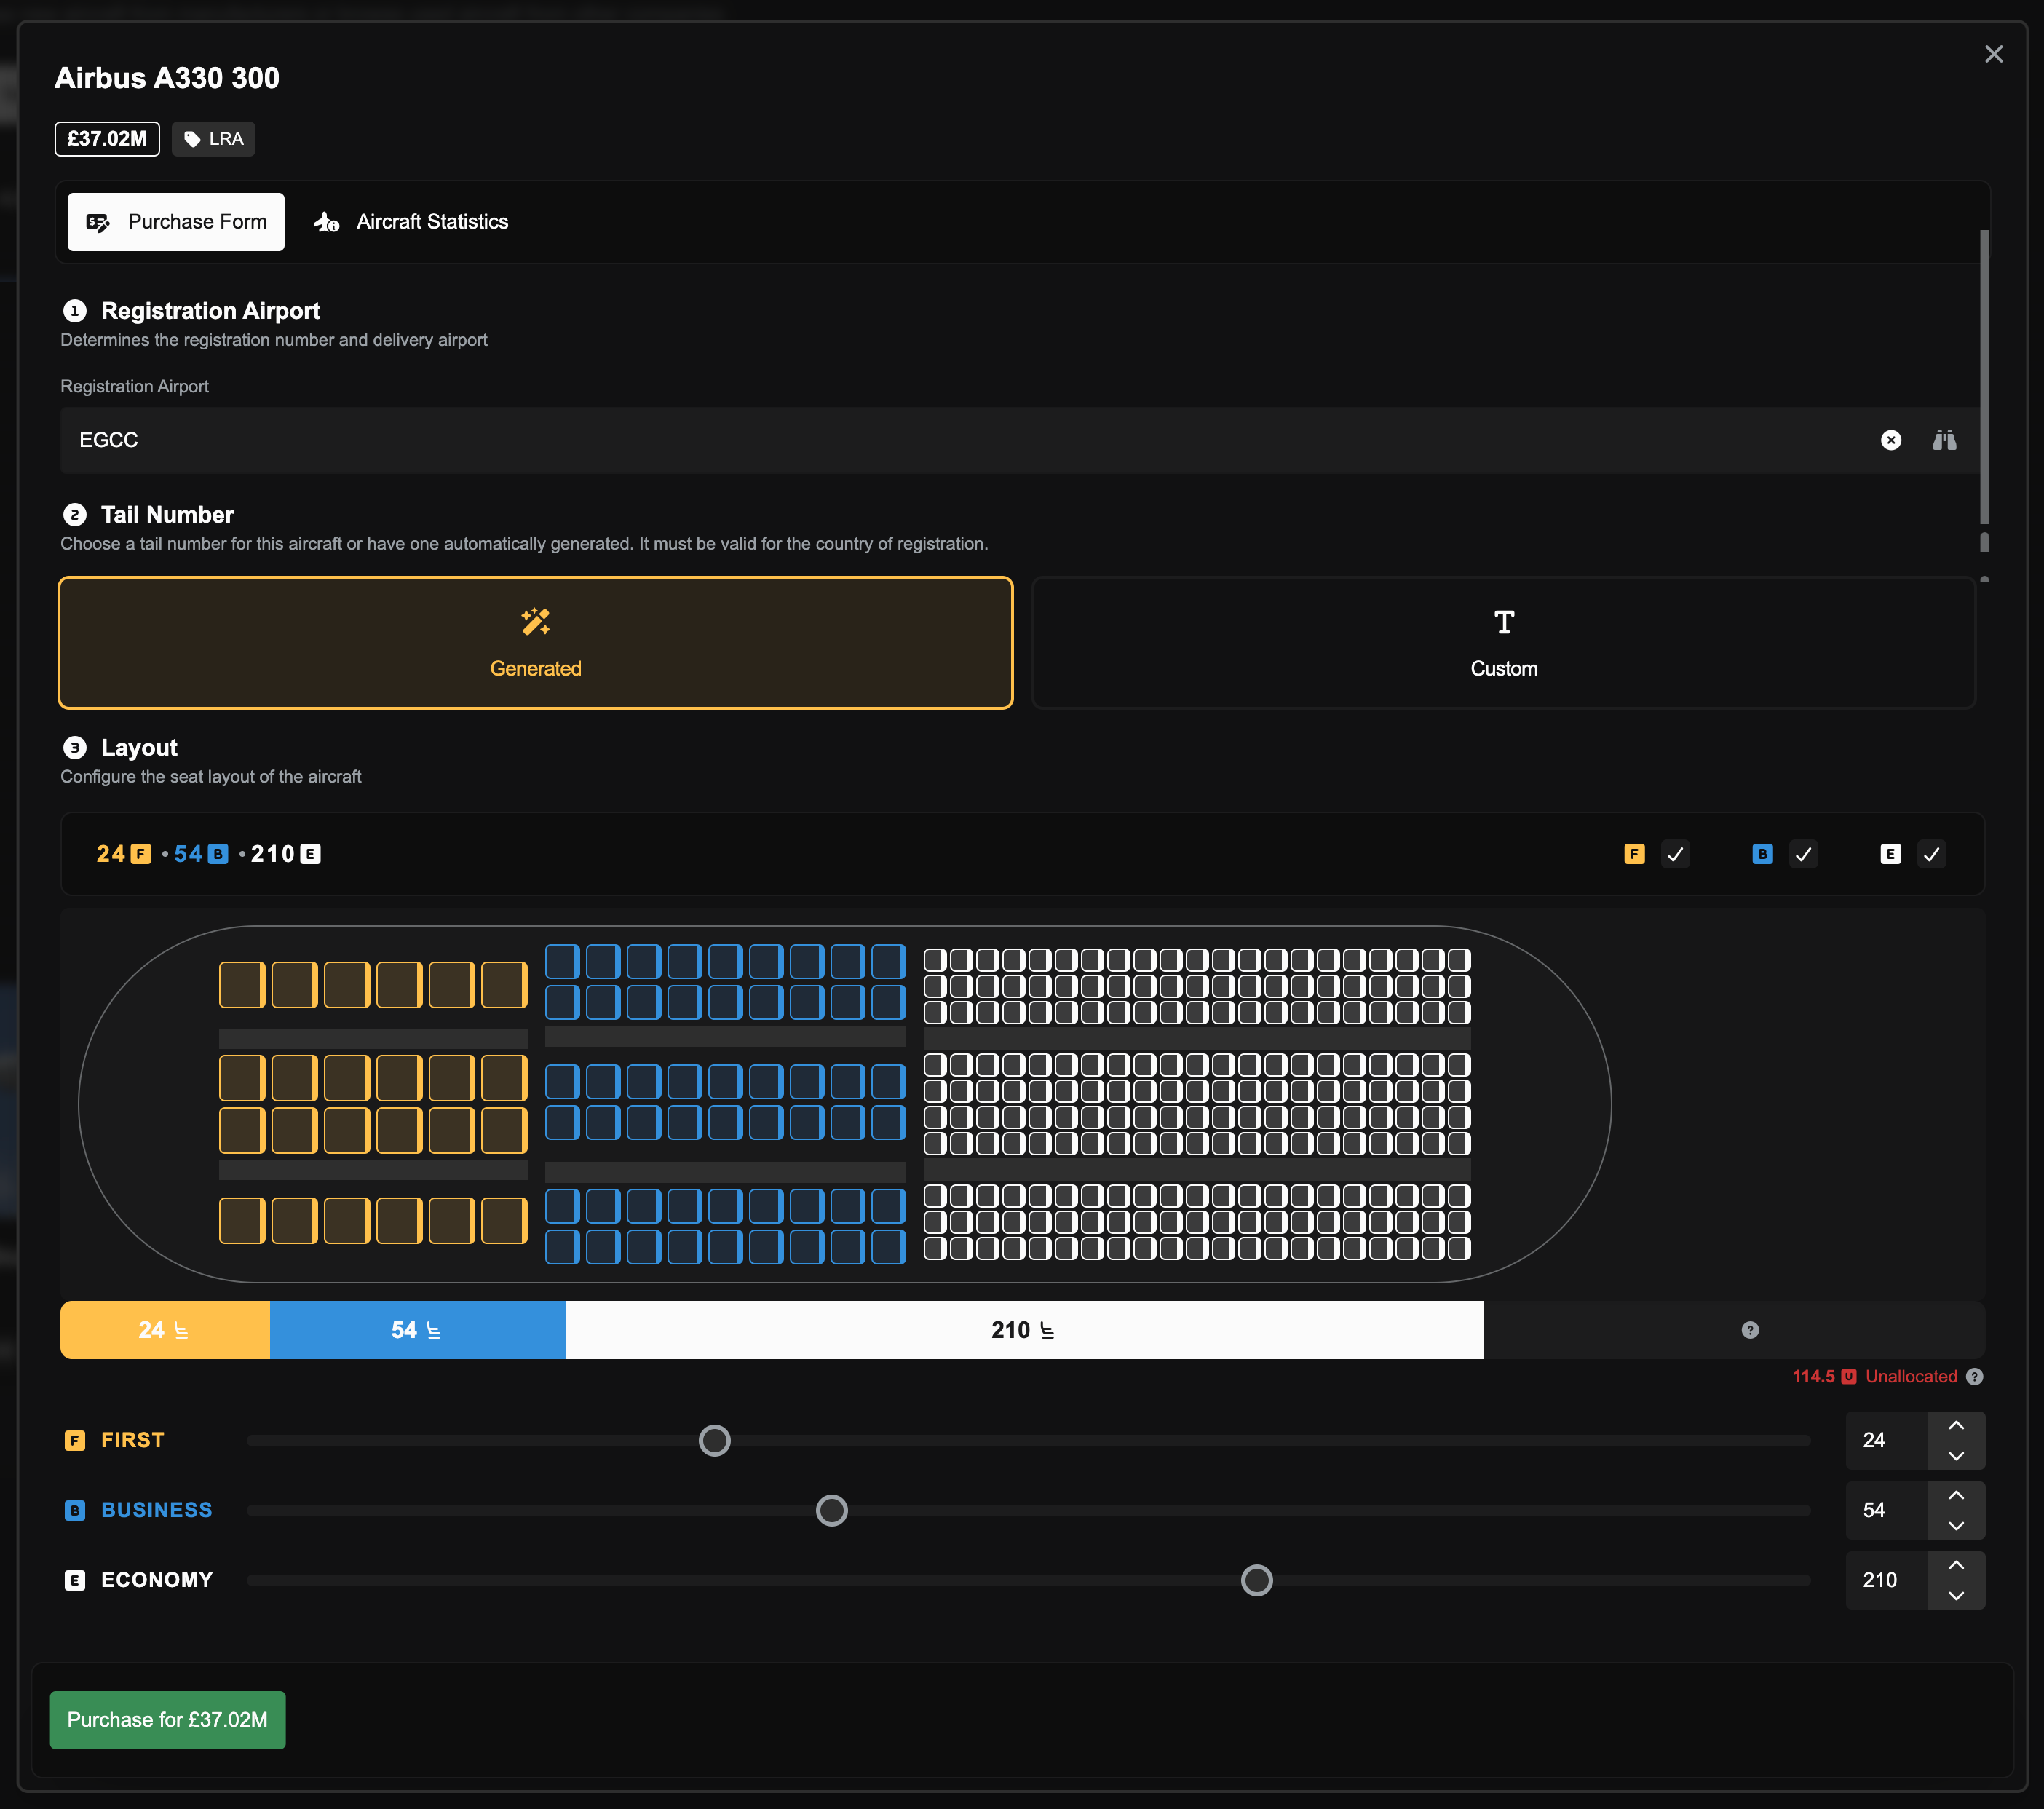Screen dimensions: 2044x1809
Task: Increase First class seat count
Action: (x=1955, y=1425)
